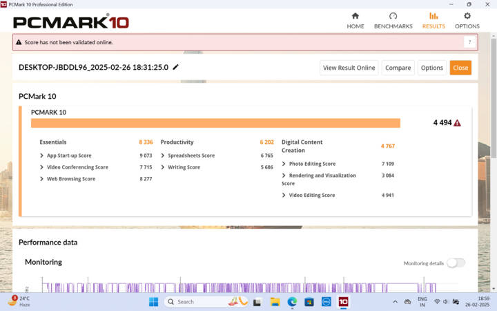Click the Productivity score 6 202
The height and width of the screenshot is (311, 497).
coord(267,142)
